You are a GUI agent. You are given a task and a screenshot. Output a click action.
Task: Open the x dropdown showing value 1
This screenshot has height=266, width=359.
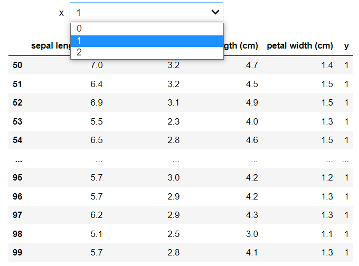pyautogui.click(x=146, y=12)
